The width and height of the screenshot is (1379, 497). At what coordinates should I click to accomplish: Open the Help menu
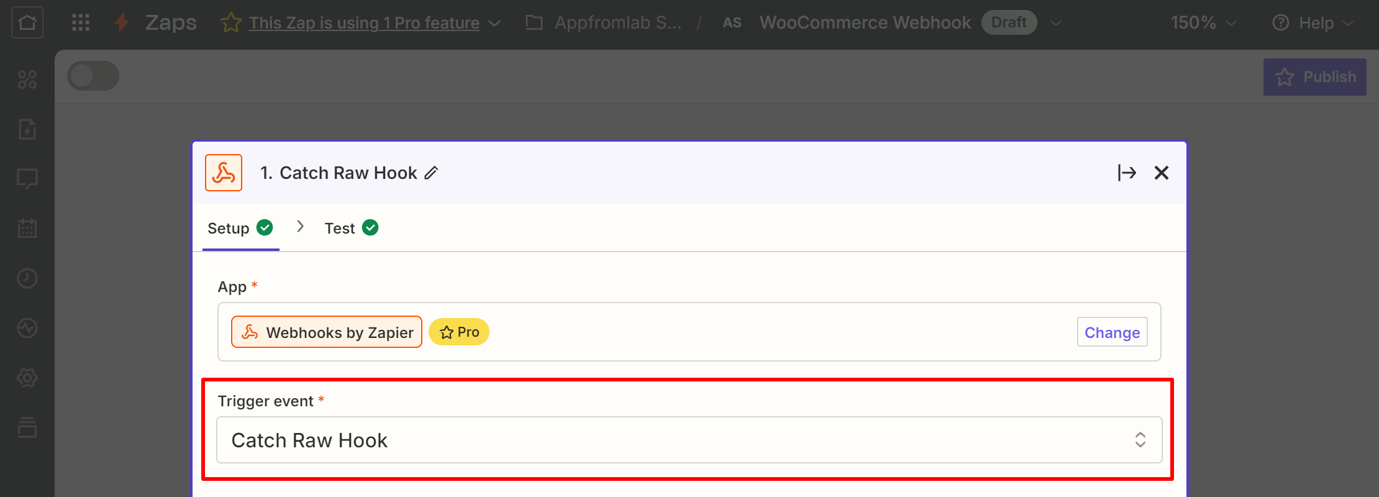(x=1313, y=23)
